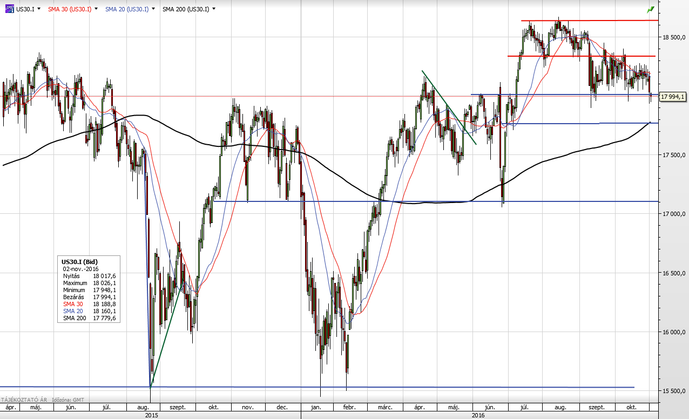The width and height of the screenshot is (689, 419).
Task: Click the dec. month label on time axis
Action: coord(281,407)
